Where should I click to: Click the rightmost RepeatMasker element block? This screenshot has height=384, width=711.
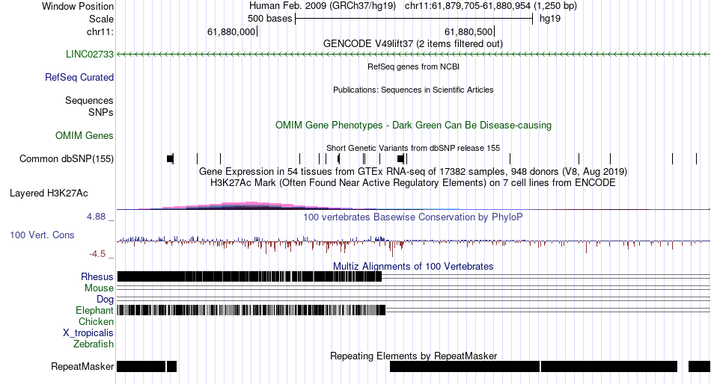point(699,366)
